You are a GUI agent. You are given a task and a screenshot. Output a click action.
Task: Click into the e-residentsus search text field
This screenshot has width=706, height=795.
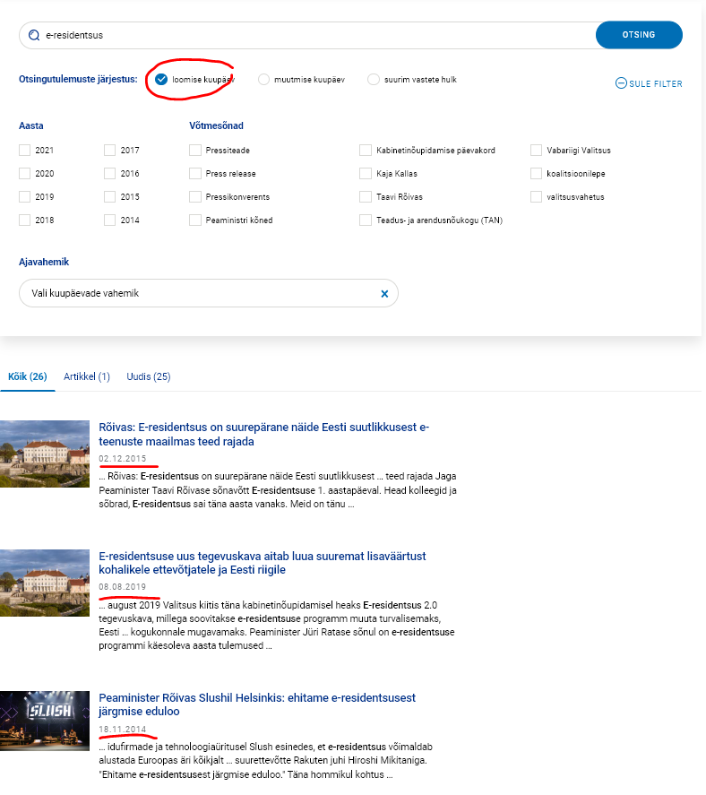coord(314,36)
